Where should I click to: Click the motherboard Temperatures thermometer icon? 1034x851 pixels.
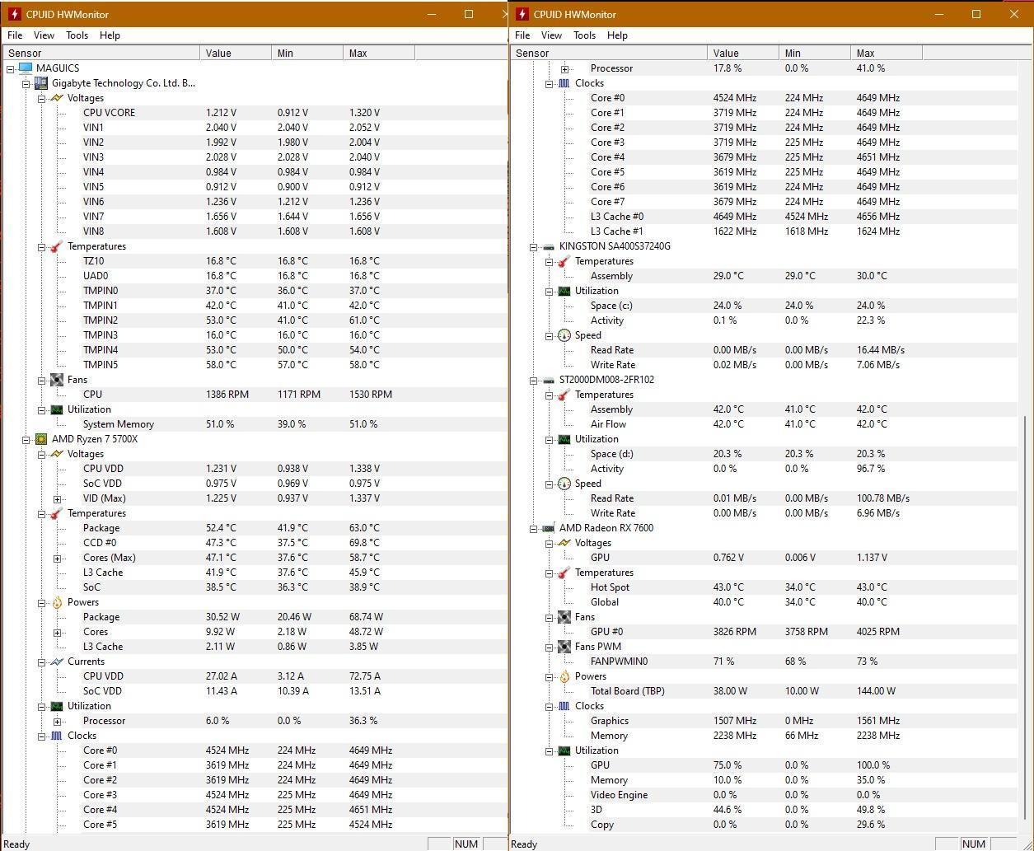(x=56, y=246)
